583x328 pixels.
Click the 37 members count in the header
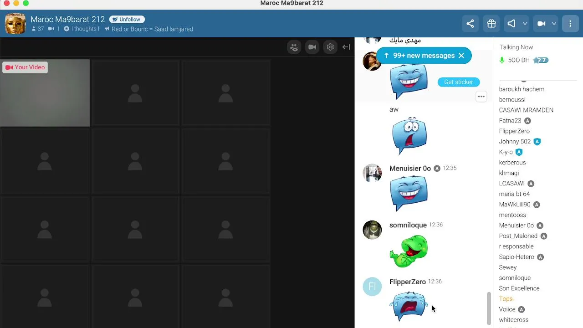[x=38, y=29]
